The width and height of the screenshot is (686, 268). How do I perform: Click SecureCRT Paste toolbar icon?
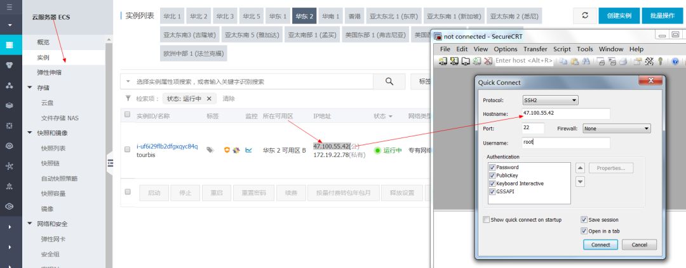[574, 61]
